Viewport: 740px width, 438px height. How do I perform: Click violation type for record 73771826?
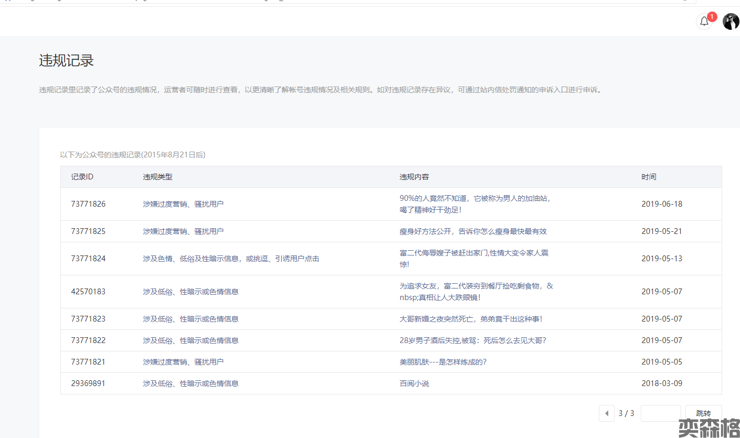click(x=183, y=204)
